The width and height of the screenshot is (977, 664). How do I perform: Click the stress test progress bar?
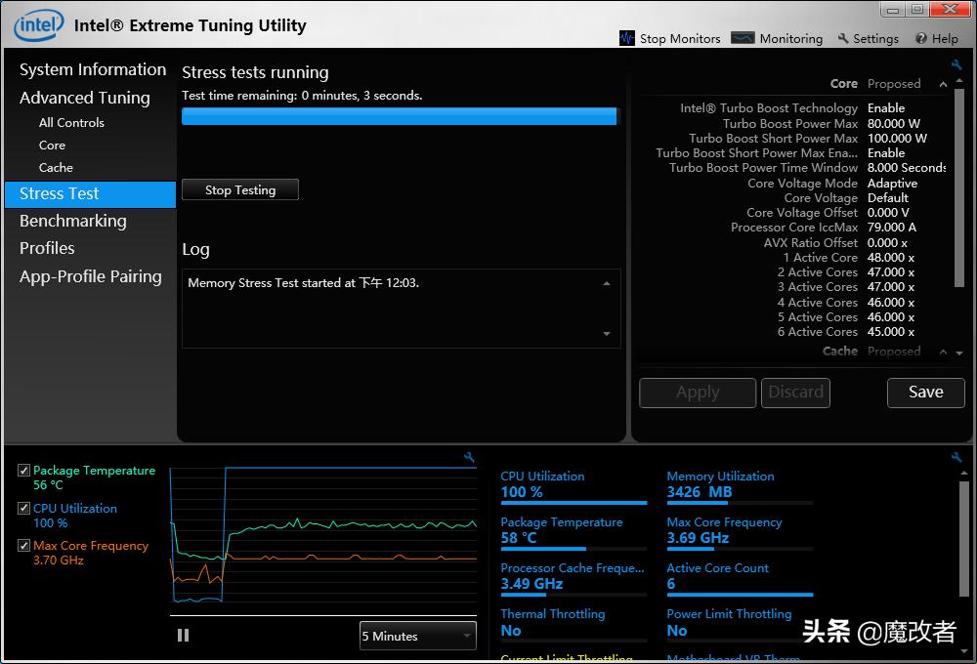coord(400,116)
